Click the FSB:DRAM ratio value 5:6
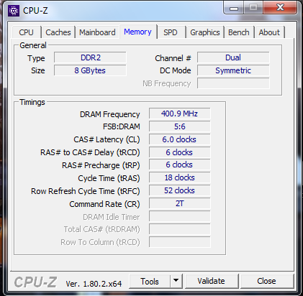303x296 pixels. [x=179, y=126]
